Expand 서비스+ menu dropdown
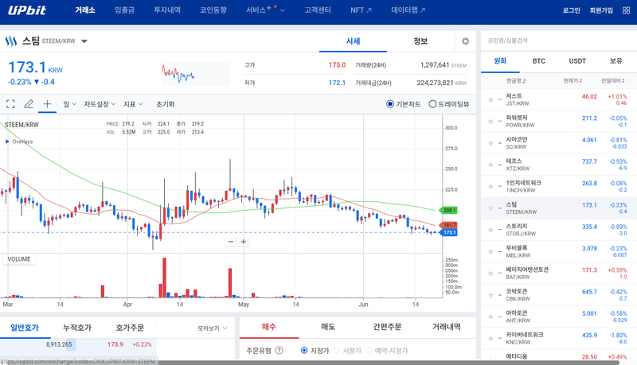Screen dimensions: 637x365 pyautogui.click(x=265, y=10)
